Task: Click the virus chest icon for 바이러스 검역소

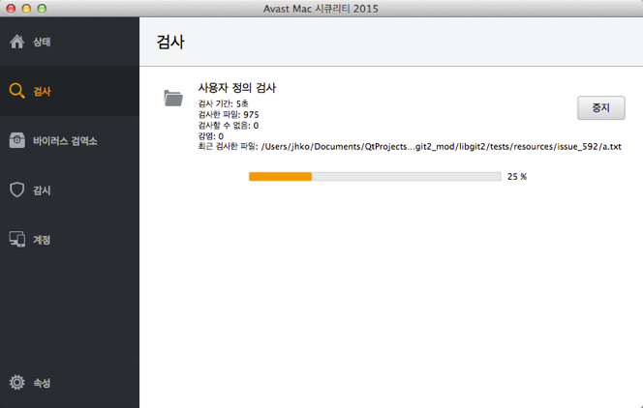Action: pyautogui.click(x=16, y=140)
